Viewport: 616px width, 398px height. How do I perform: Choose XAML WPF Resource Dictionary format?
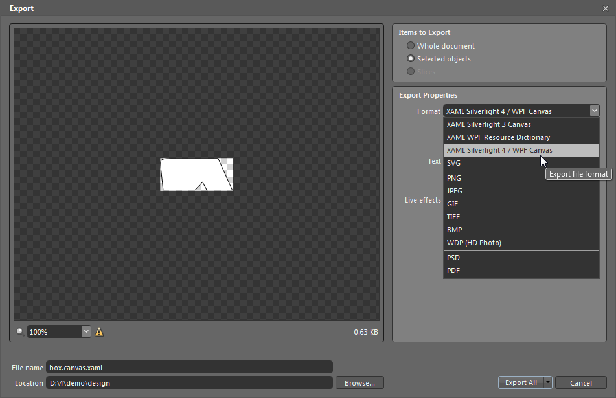point(521,137)
